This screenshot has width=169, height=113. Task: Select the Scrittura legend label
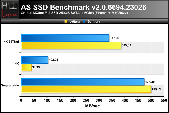(x=94, y=21)
